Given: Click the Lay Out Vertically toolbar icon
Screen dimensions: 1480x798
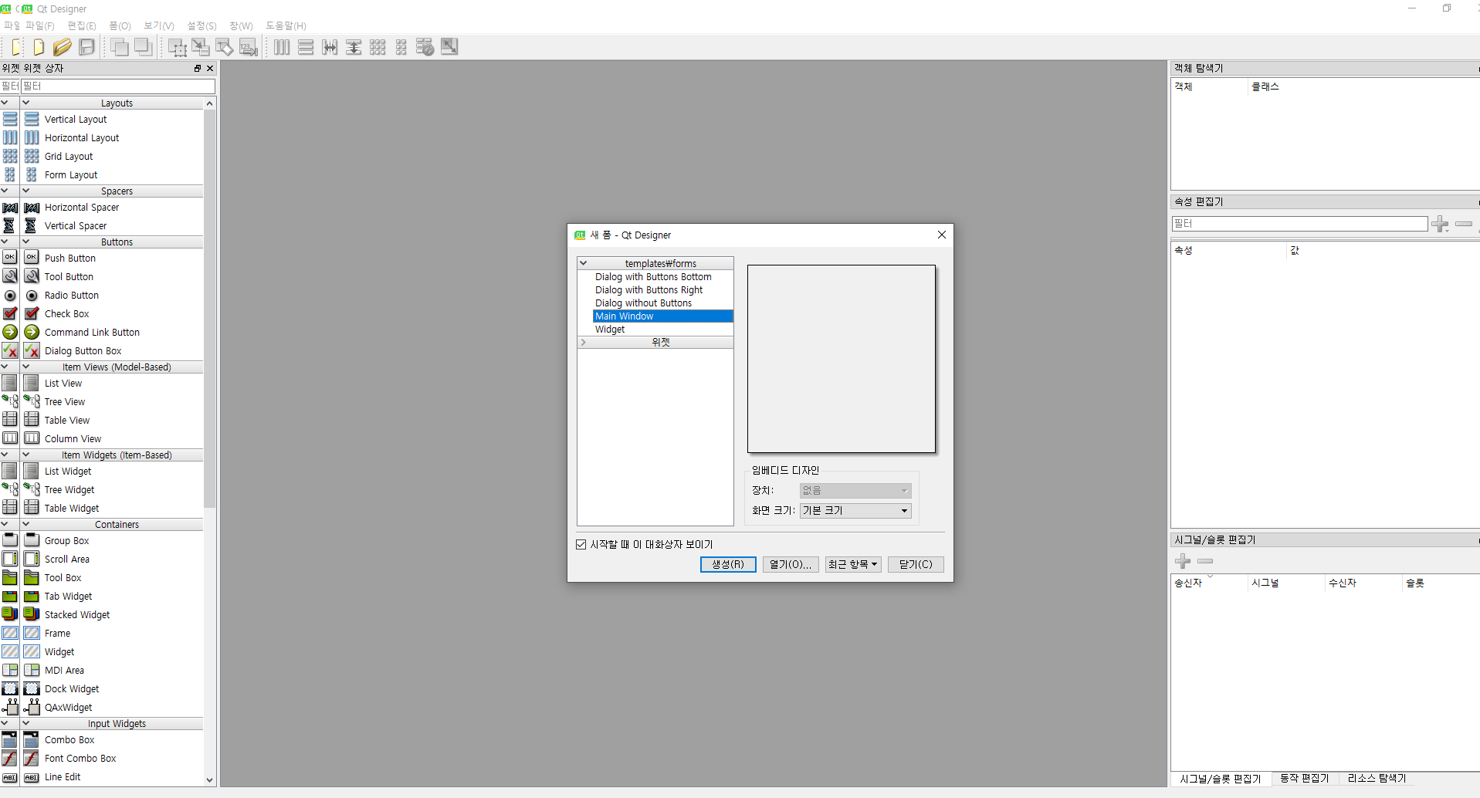Looking at the screenshot, I should pos(306,47).
